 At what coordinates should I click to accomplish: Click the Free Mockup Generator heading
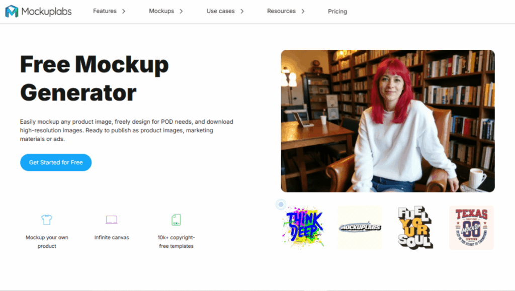[94, 78]
